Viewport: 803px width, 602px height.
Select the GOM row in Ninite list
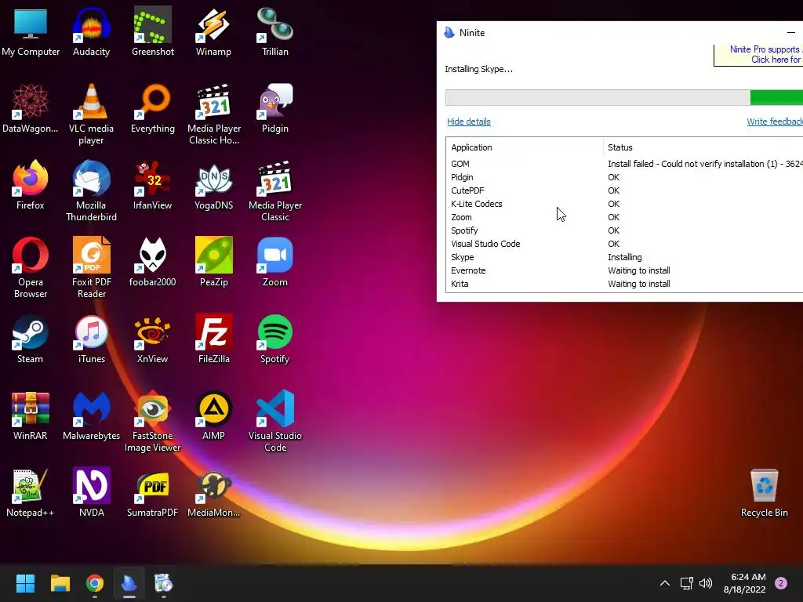(624, 164)
